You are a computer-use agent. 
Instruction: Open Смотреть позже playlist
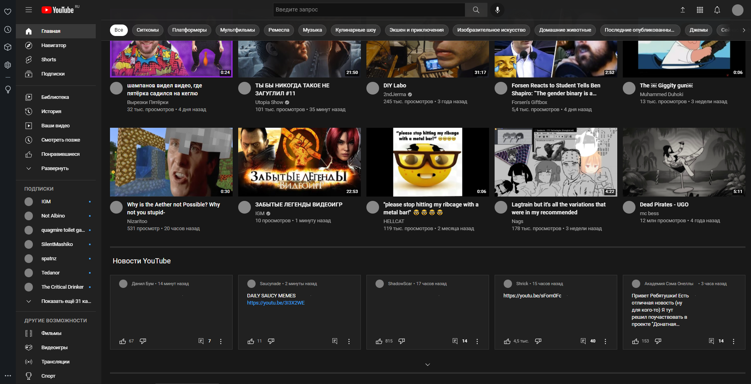click(x=56, y=140)
